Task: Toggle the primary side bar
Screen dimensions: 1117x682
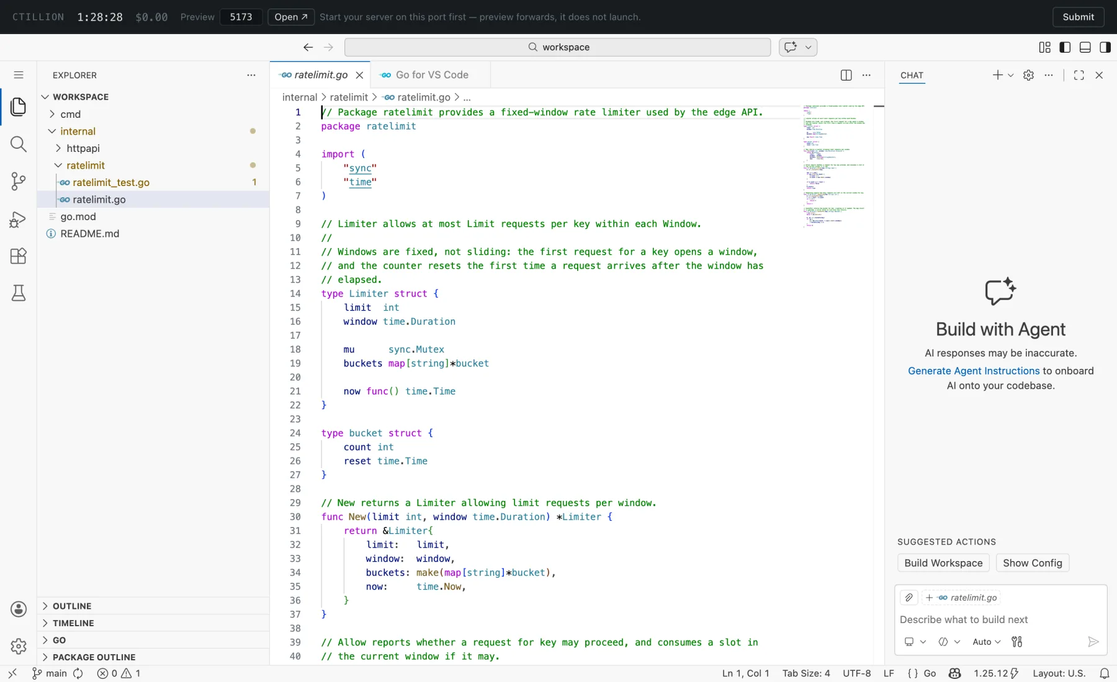Action: click(x=1065, y=47)
